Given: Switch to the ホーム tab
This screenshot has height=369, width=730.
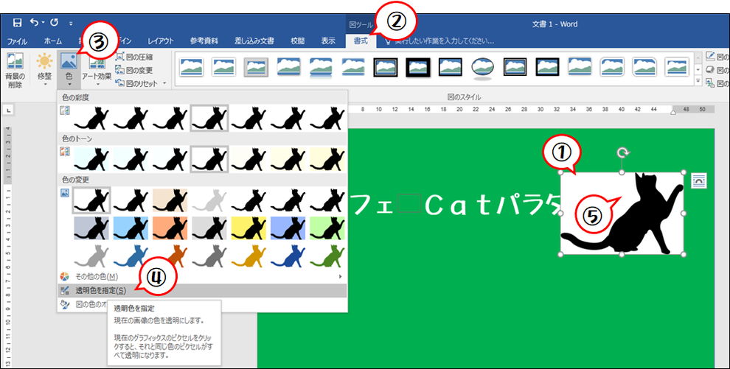Looking at the screenshot, I should (x=52, y=41).
